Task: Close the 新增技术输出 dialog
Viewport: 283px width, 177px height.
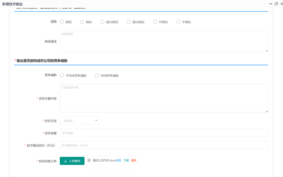Action: tap(282, 4)
